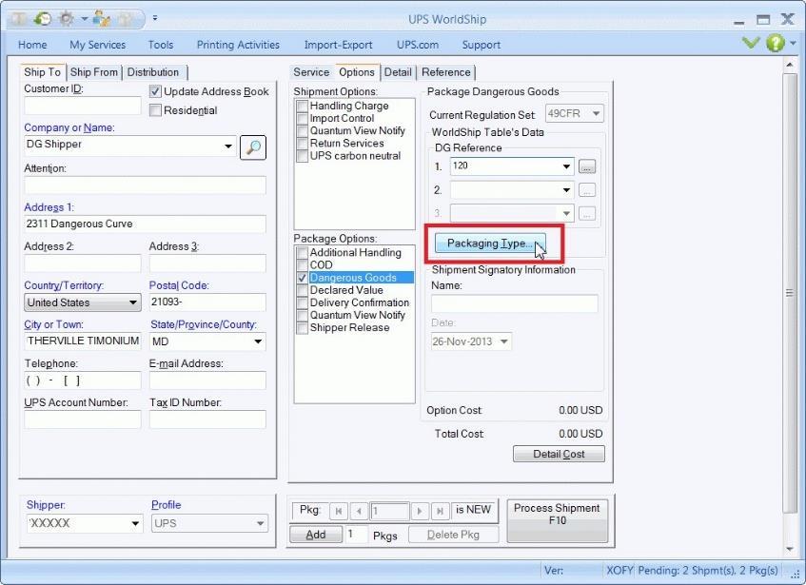Open the My Services menu
The image size is (806, 585).
click(x=98, y=46)
